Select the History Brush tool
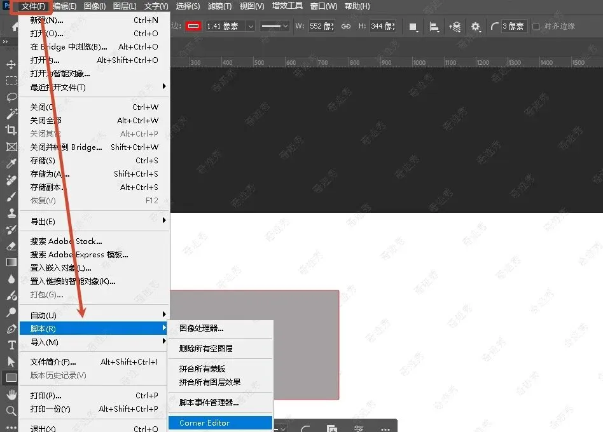 click(11, 229)
